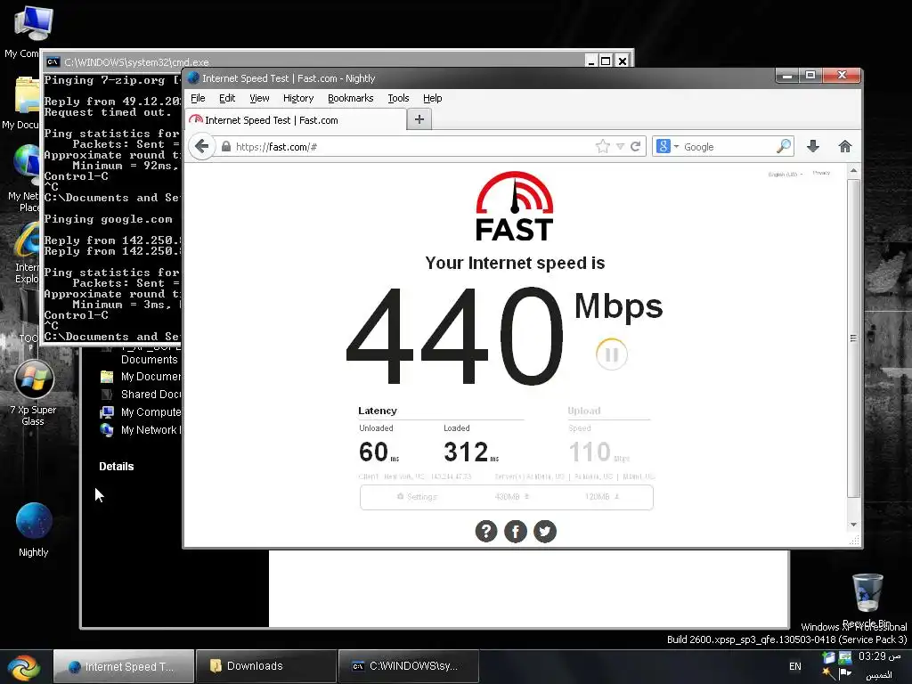The width and height of the screenshot is (912, 684).
Task: Open the Recycle Bin desktop icon
Action: click(867, 599)
